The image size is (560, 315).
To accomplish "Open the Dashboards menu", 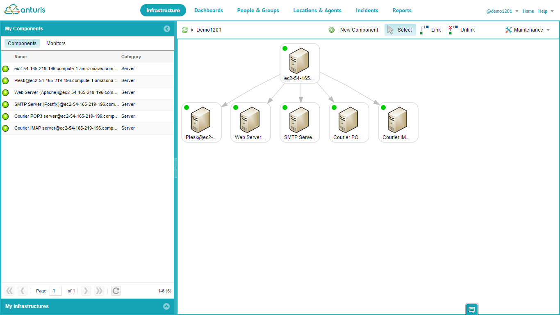I will coord(209,10).
